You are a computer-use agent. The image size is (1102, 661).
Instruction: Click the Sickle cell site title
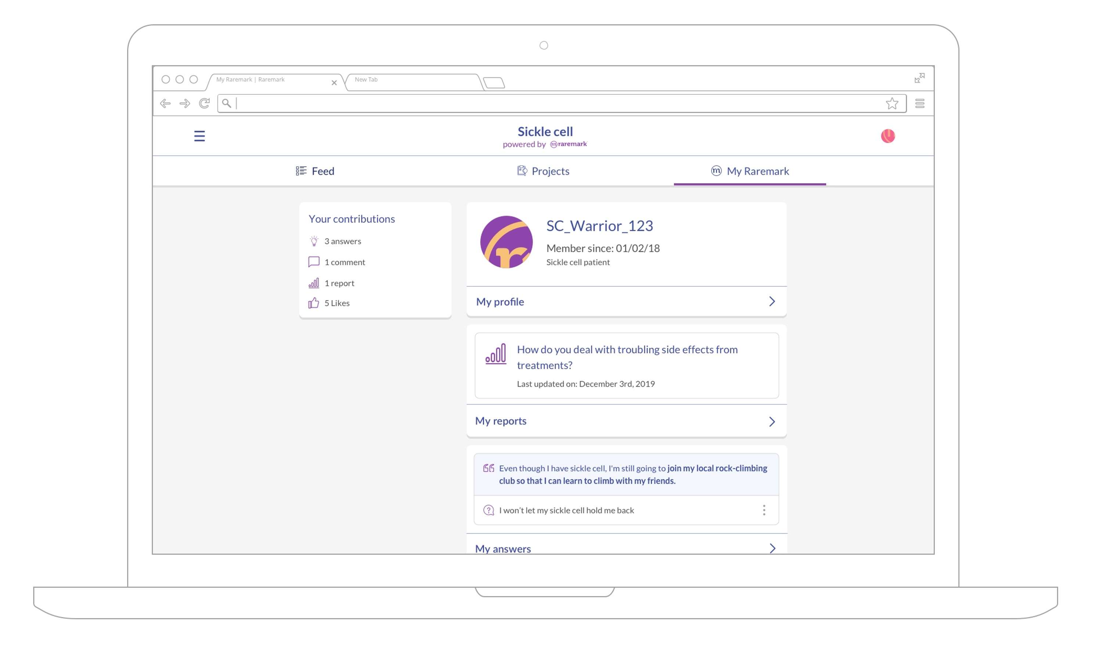point(545,131)
